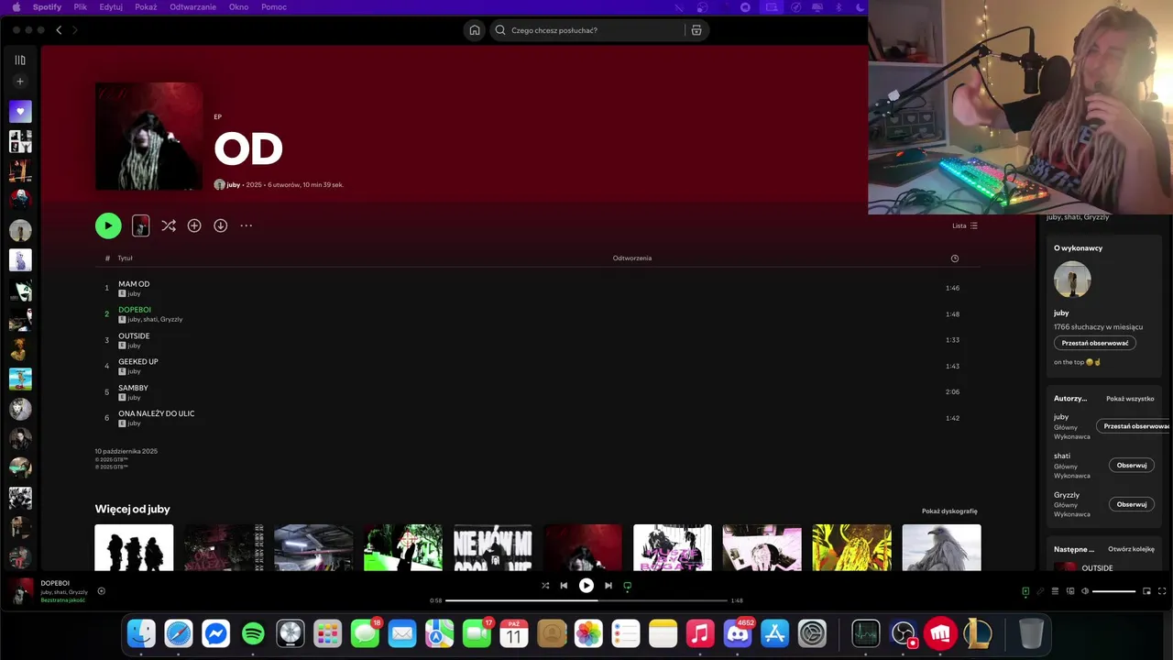Open Discord in the Dock
The width and height of the screenshot is (1173, 660).
[x=738, y=633]
